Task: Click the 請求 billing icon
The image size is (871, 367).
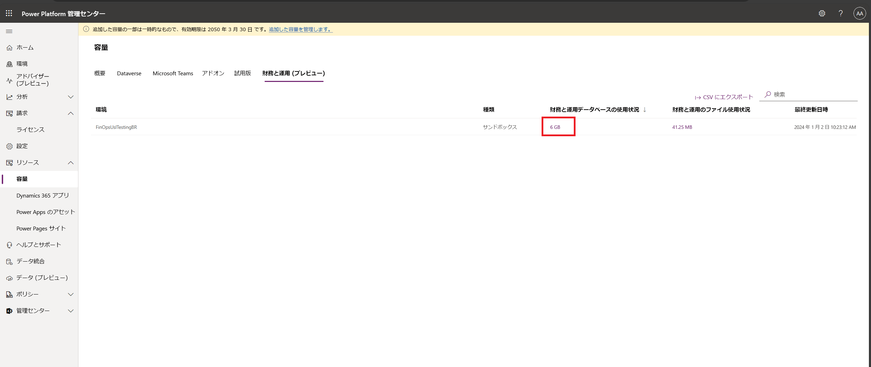Action: point(9,113)
